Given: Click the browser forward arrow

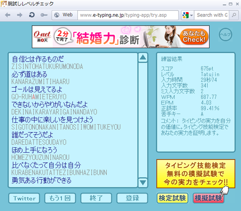Looking at the screenshot, I should tap(19, 15).
